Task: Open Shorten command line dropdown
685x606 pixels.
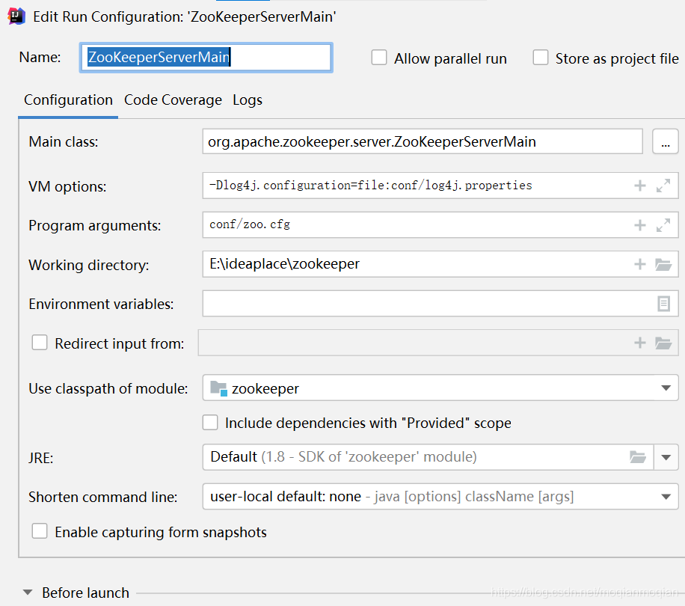Action: coord(666,497)
